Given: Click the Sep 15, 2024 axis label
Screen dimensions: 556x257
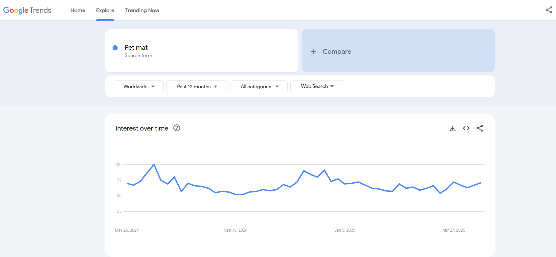Looking at the screenshot, I should [x=236, y=230].
